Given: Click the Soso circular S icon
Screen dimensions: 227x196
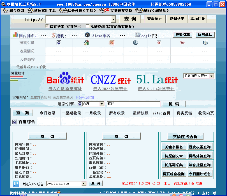Looking at the screenshot, I should click(x=135, y=43).
